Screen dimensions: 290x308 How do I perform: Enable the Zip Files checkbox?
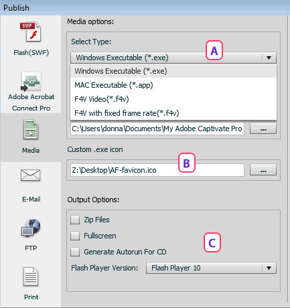(x=75, y=220)
